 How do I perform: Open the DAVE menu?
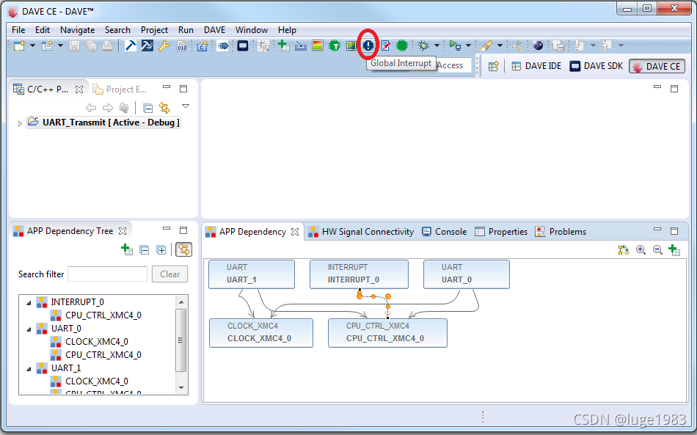214,30
